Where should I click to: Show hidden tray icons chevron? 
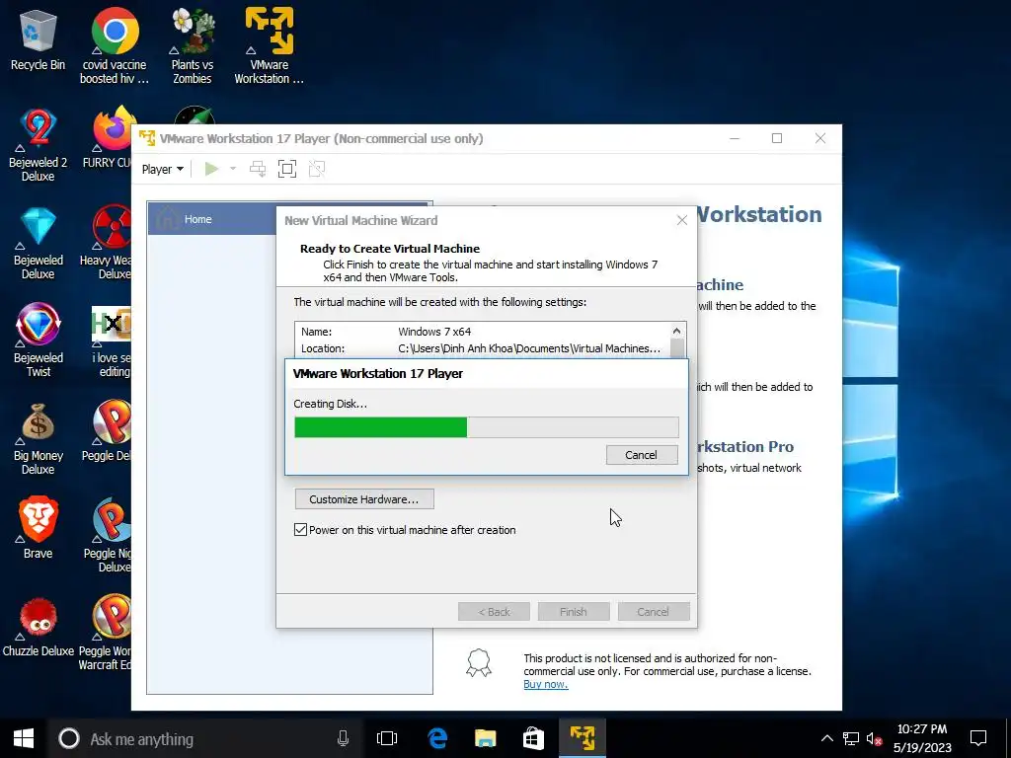click(x=826, y=738)
